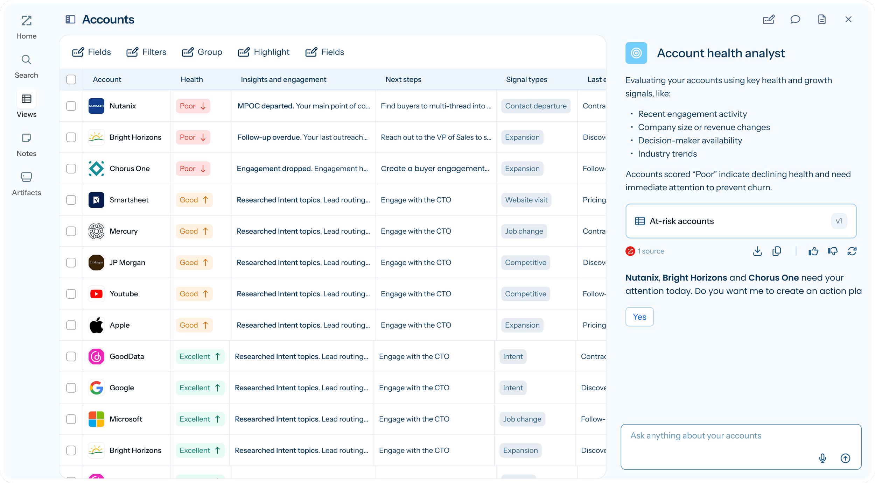Open the document icon in the header
875x483 pixels.
822,19
